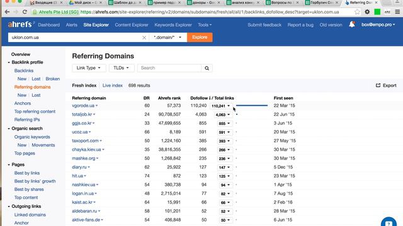Close the Referring Domains browser tab
Viewport: 403px width, 226px height.
click(377, 3)
